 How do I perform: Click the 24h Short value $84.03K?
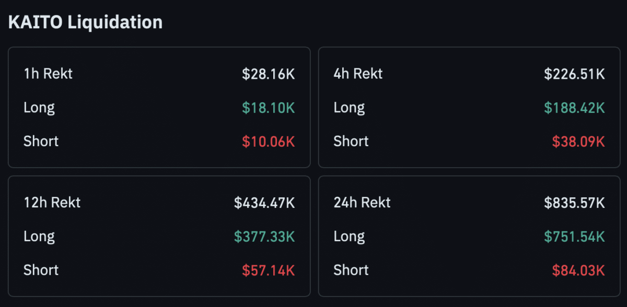578,270
